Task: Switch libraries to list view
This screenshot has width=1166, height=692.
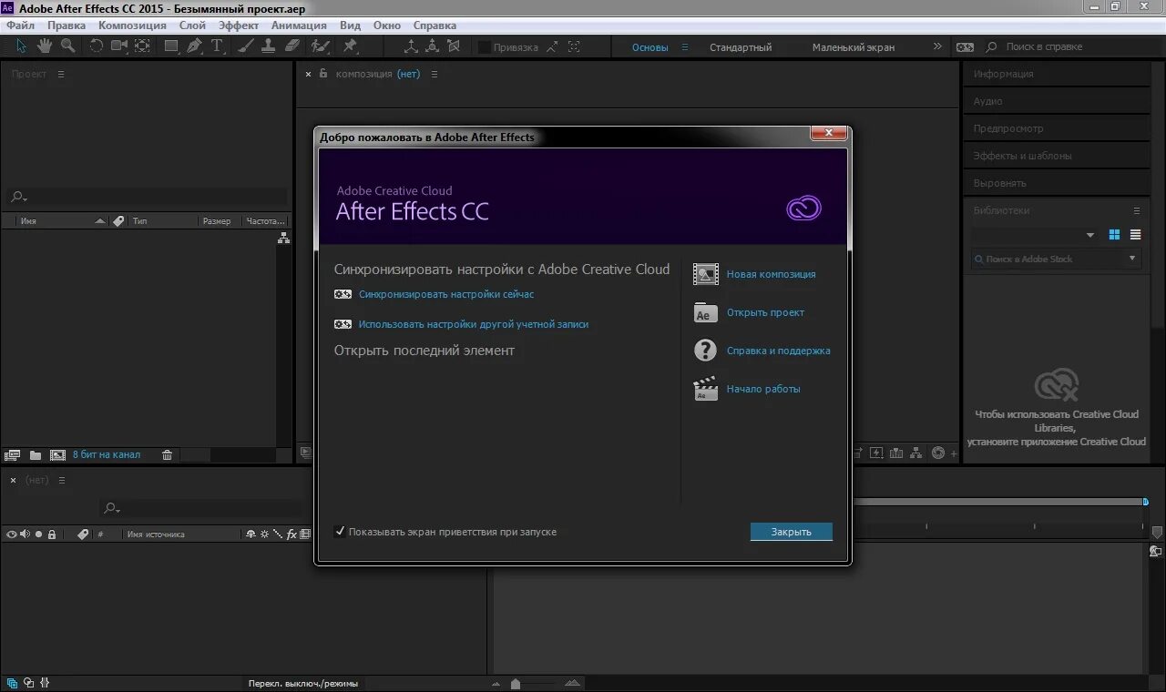Action: tap(1135, 235)
